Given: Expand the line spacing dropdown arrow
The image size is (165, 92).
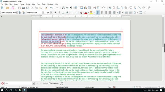Looking at the screenshot, I should (138, 13).
